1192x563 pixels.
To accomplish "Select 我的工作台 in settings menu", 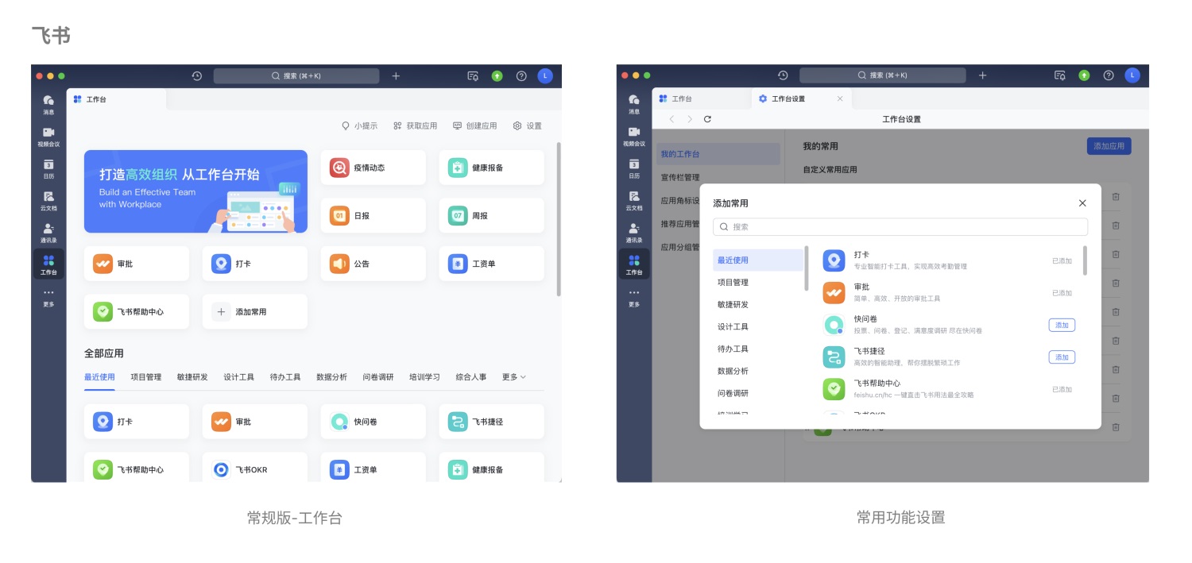I will click(718, 154).
